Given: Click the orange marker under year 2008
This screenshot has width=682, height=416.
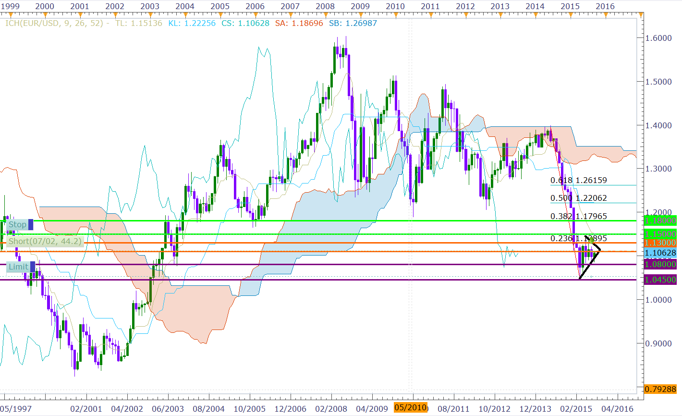Looking at the screenshot, I should pos(326,15).
